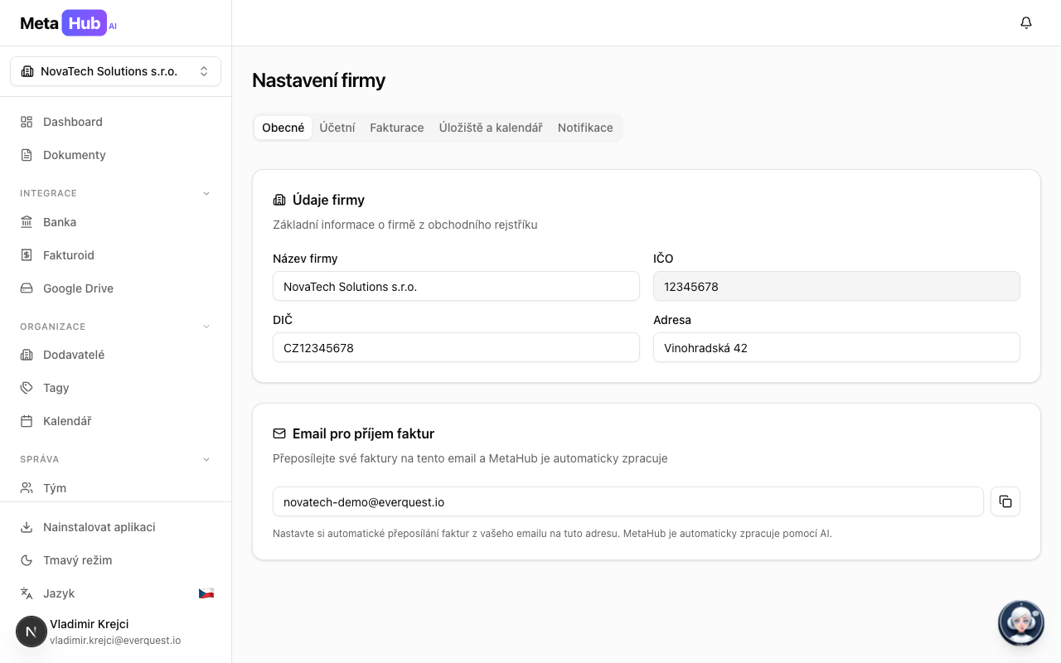Image resolution: width=1061 pixels, height=663 pixels.
Task: Click Nainstalovat aplikaci in the sidebar
Action: 99,527
